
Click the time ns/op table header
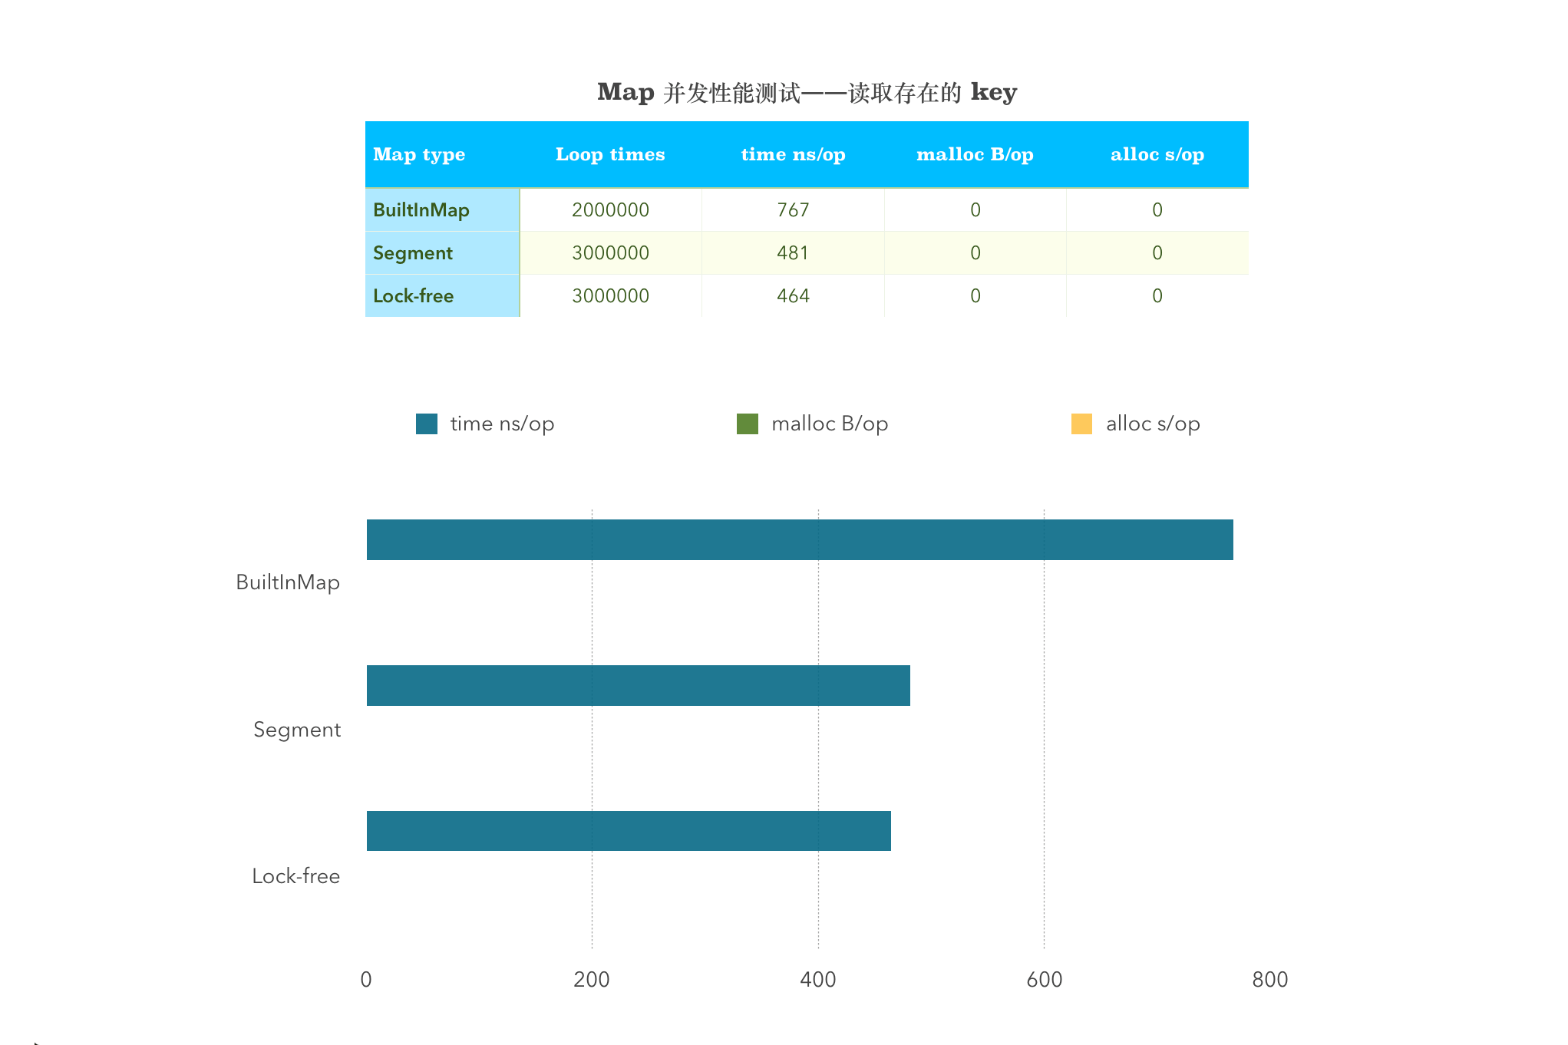[793, 154]
